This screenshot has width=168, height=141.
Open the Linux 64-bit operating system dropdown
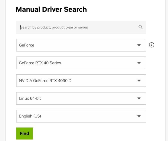(x=81, y=98)
